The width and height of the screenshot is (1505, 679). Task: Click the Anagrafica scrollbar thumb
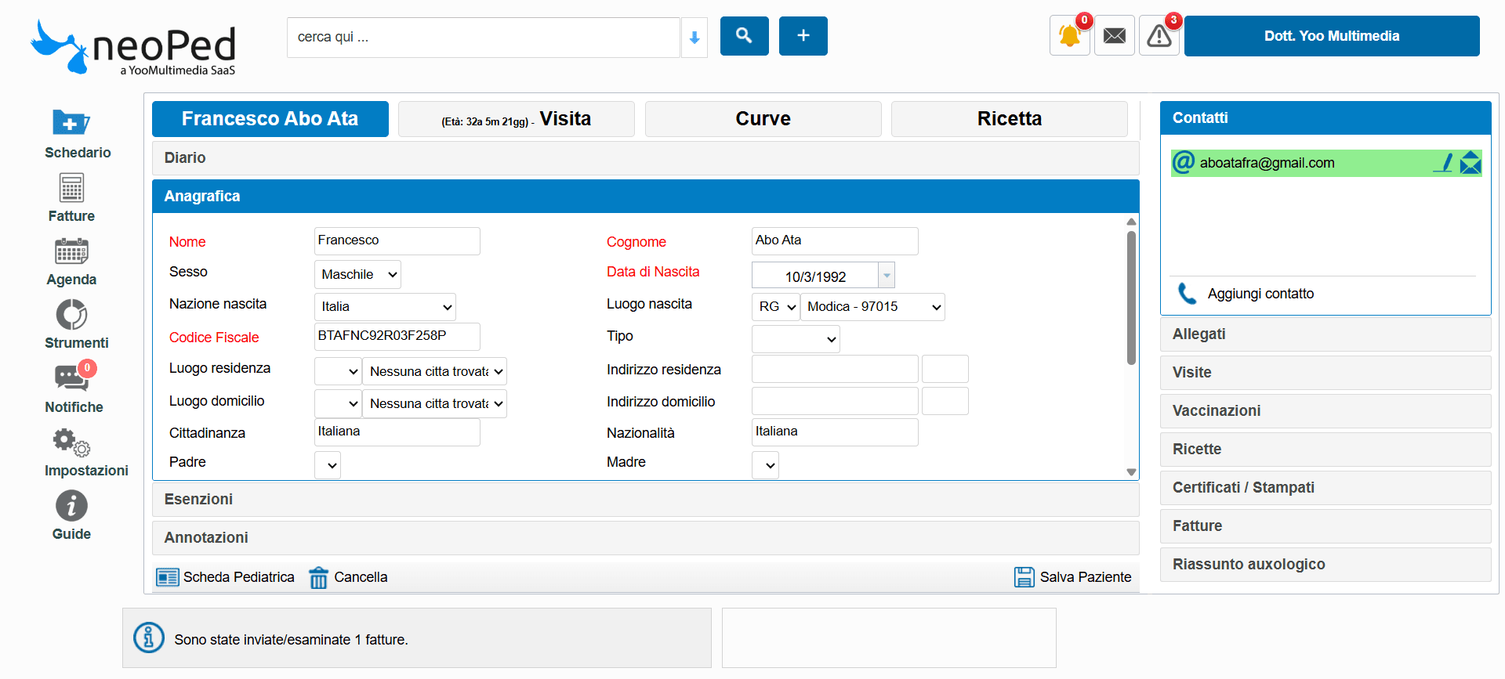point(1131,298)
